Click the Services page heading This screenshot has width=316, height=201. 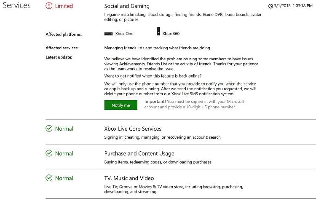[x=17, y=5]
